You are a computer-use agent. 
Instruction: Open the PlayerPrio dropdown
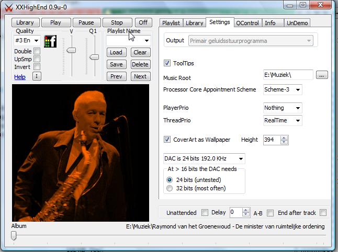click(x=298, y=108)
